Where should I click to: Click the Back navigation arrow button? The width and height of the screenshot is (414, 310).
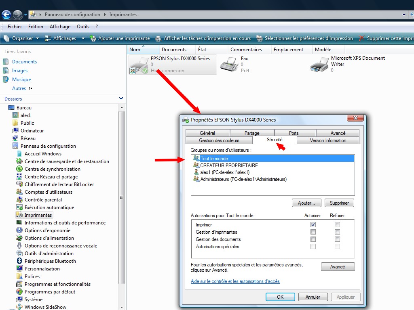pyautogui.click(x=6, y=15)
